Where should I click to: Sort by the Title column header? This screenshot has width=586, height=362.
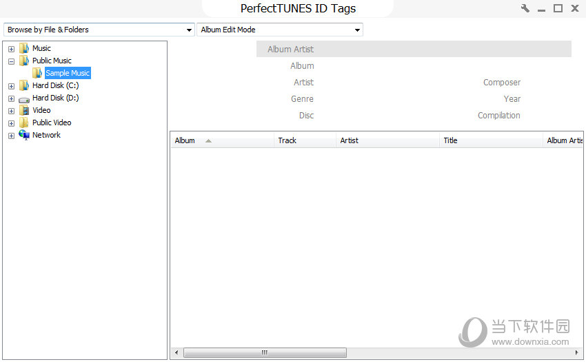[x=491, y=140]
